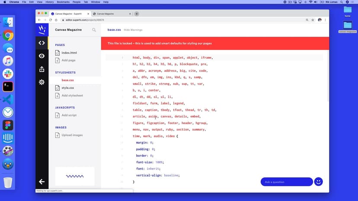358x201 pixels.
Task: Click the Ask a question input field
Action: coord(286,182)
